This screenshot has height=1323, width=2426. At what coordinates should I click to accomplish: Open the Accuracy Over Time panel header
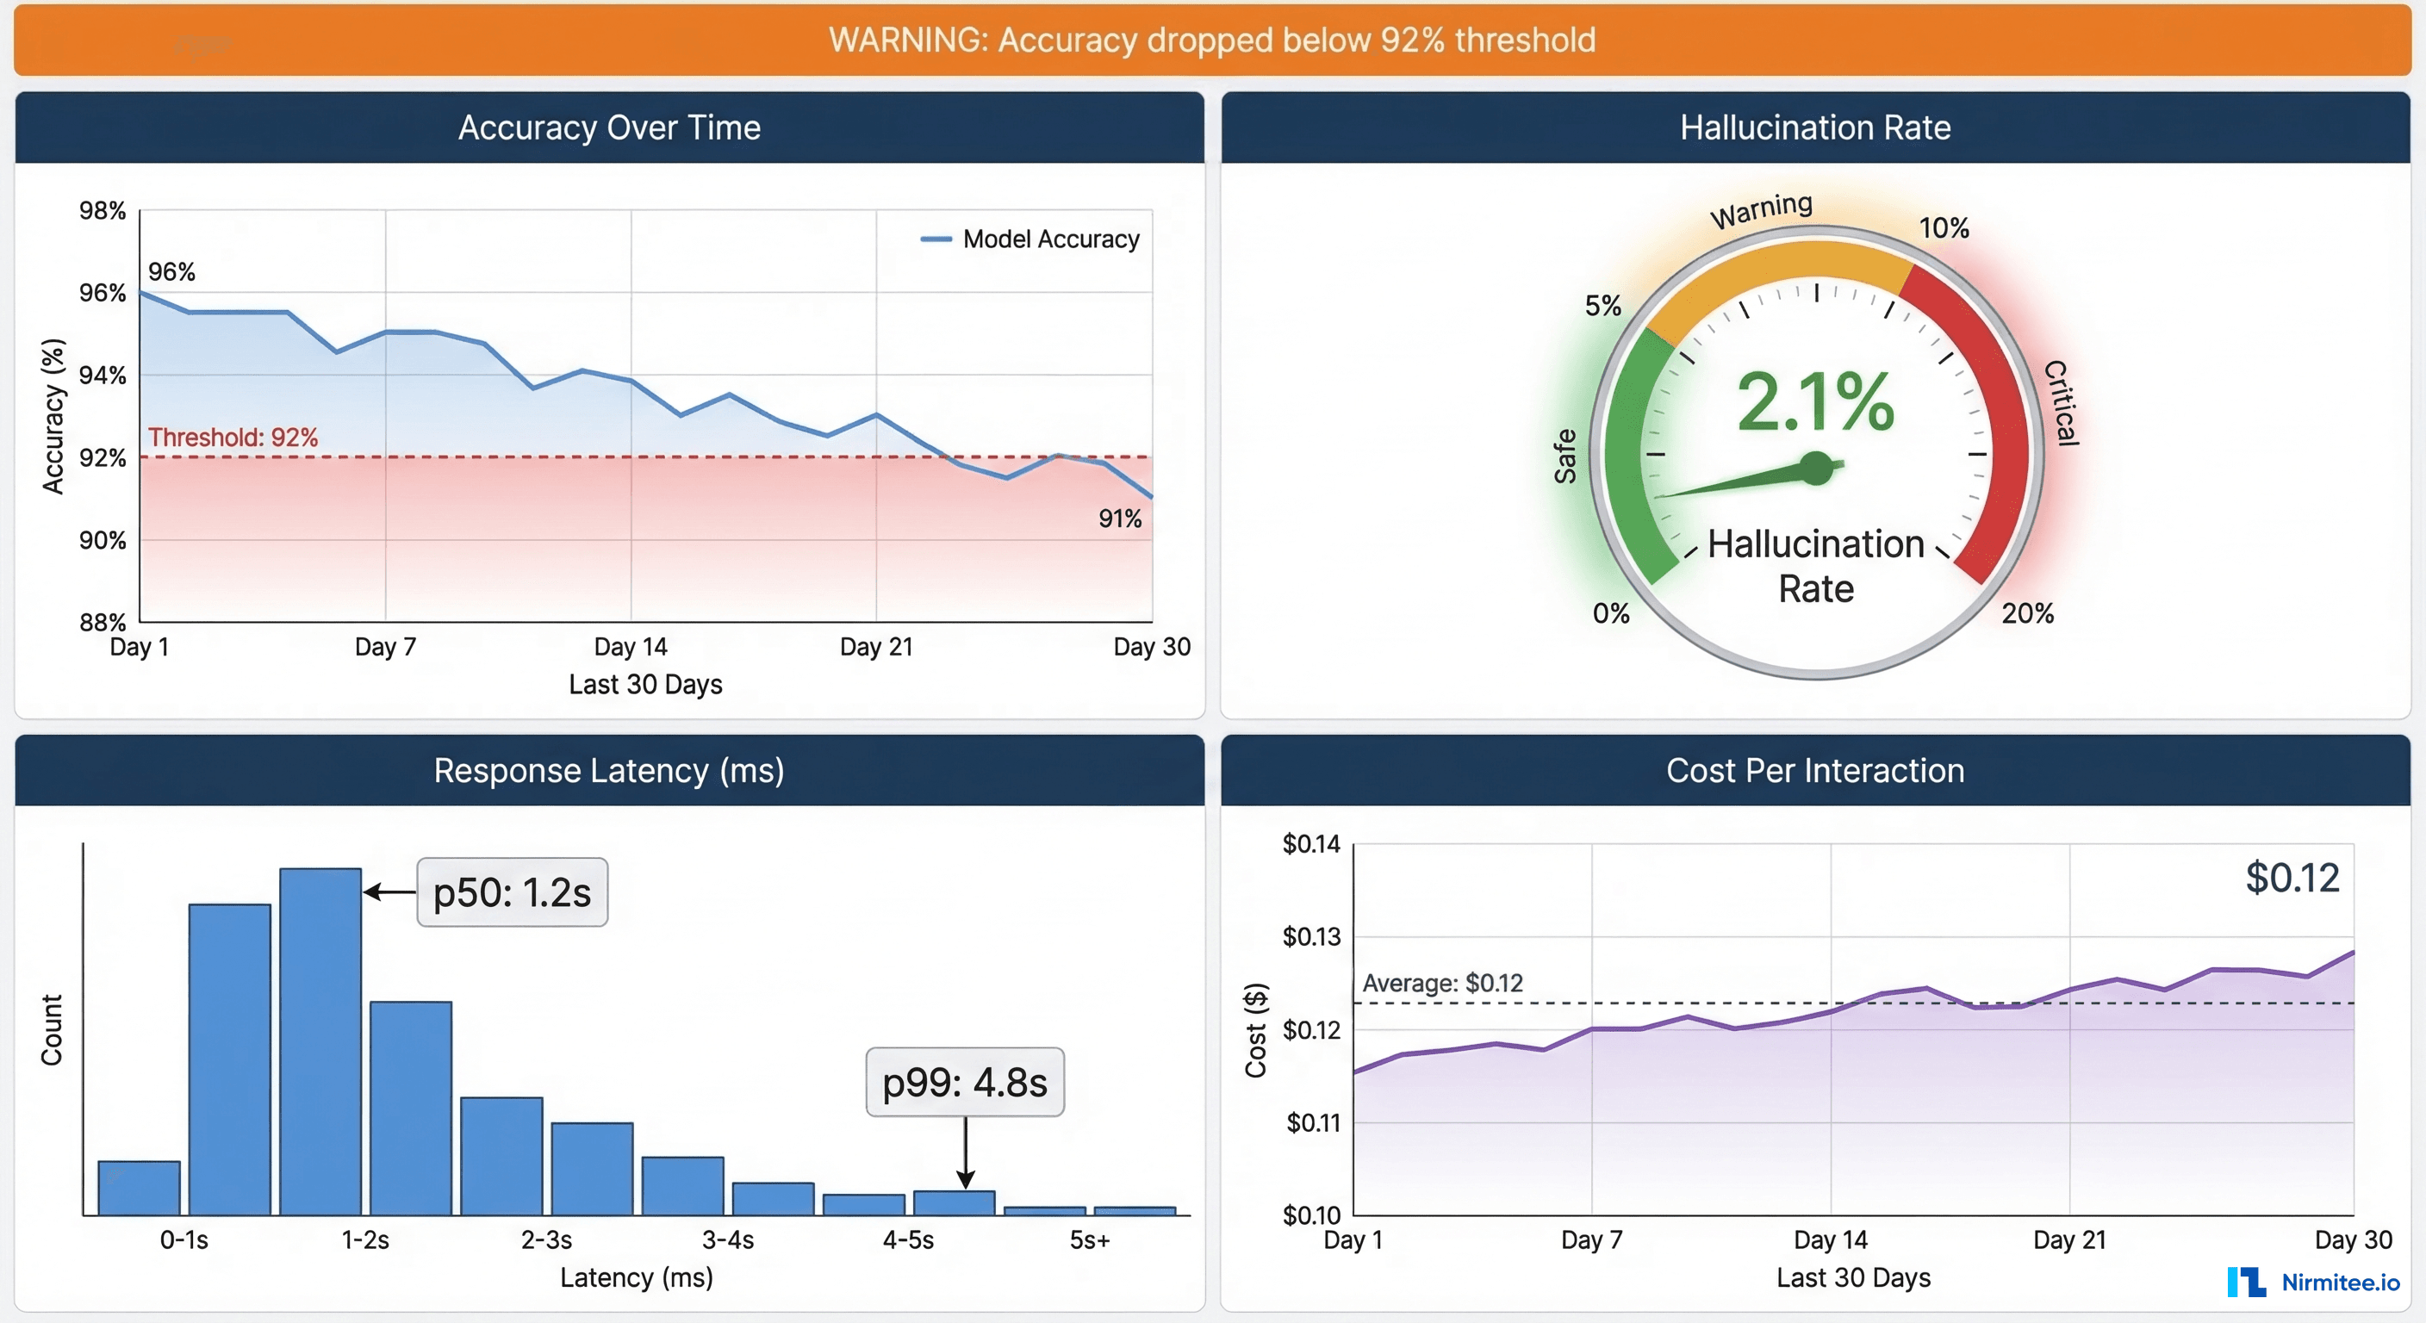coord(609,127)
